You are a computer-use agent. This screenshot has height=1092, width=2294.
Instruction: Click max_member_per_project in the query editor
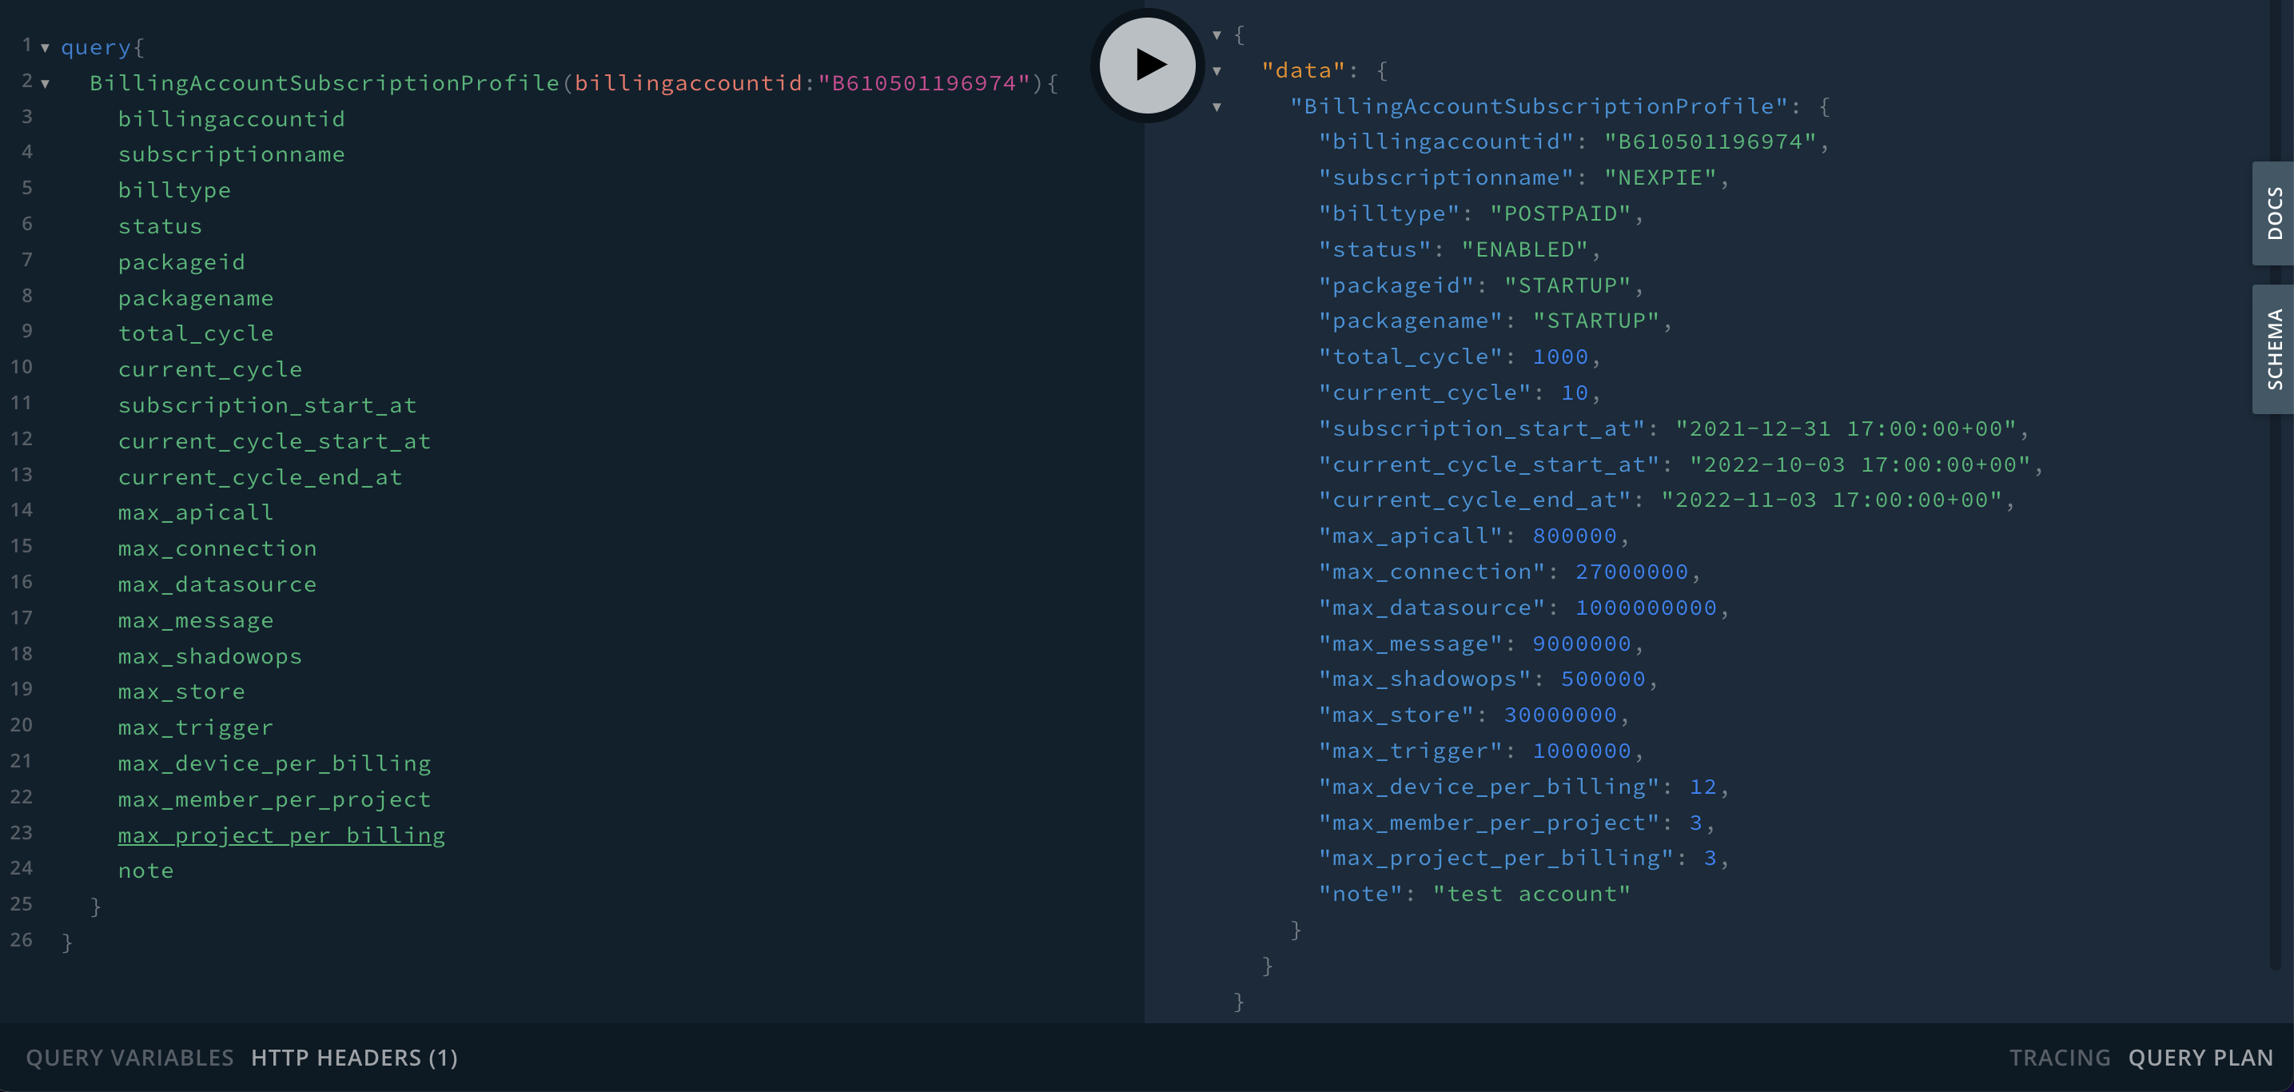tap(274, 800)
